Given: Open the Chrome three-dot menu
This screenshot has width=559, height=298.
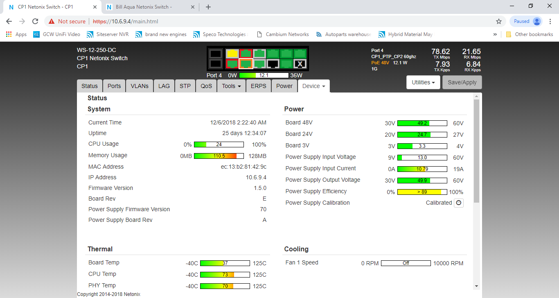Looking at the screenshot, I should point(550,21).
